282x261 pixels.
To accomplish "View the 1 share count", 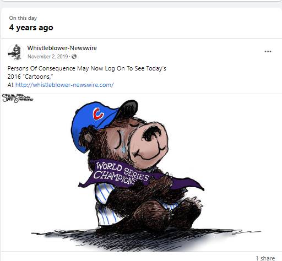I will (265, 258).
